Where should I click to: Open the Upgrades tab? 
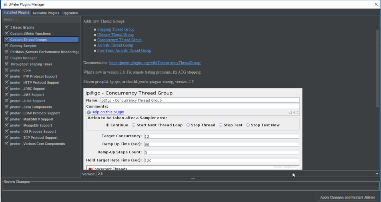point(70,13)
